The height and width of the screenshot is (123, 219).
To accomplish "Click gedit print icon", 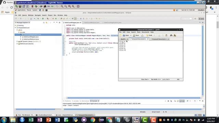I will [x=142, y=36].
